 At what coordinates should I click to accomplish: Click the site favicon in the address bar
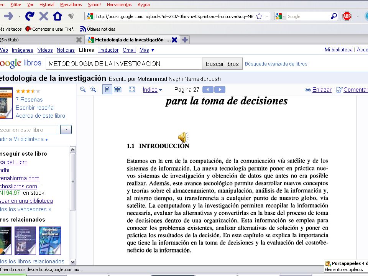pos(90,16)
